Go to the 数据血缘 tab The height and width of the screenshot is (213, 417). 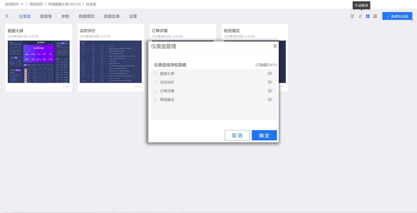point(112,16)
